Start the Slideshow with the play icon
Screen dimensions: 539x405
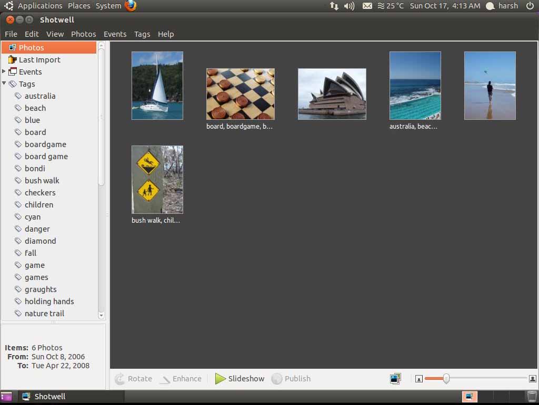(220, 379)
